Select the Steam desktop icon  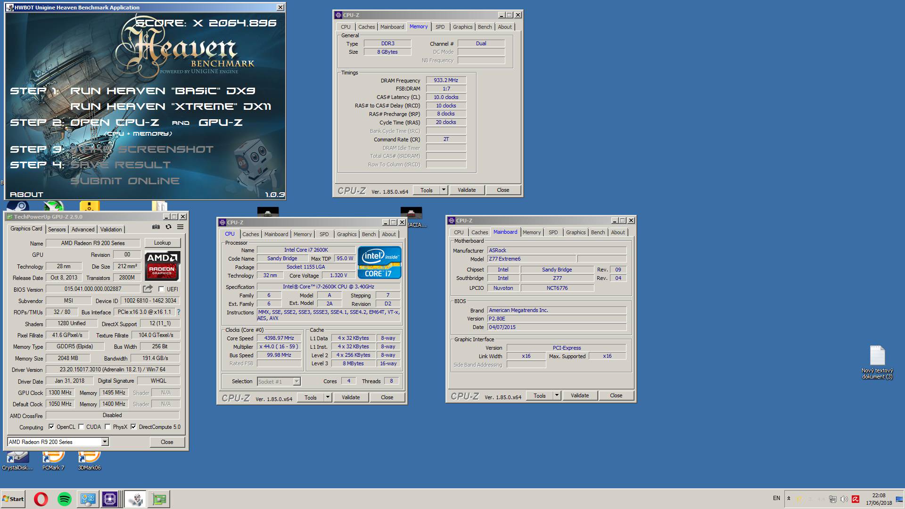click(x=18, y=206)
